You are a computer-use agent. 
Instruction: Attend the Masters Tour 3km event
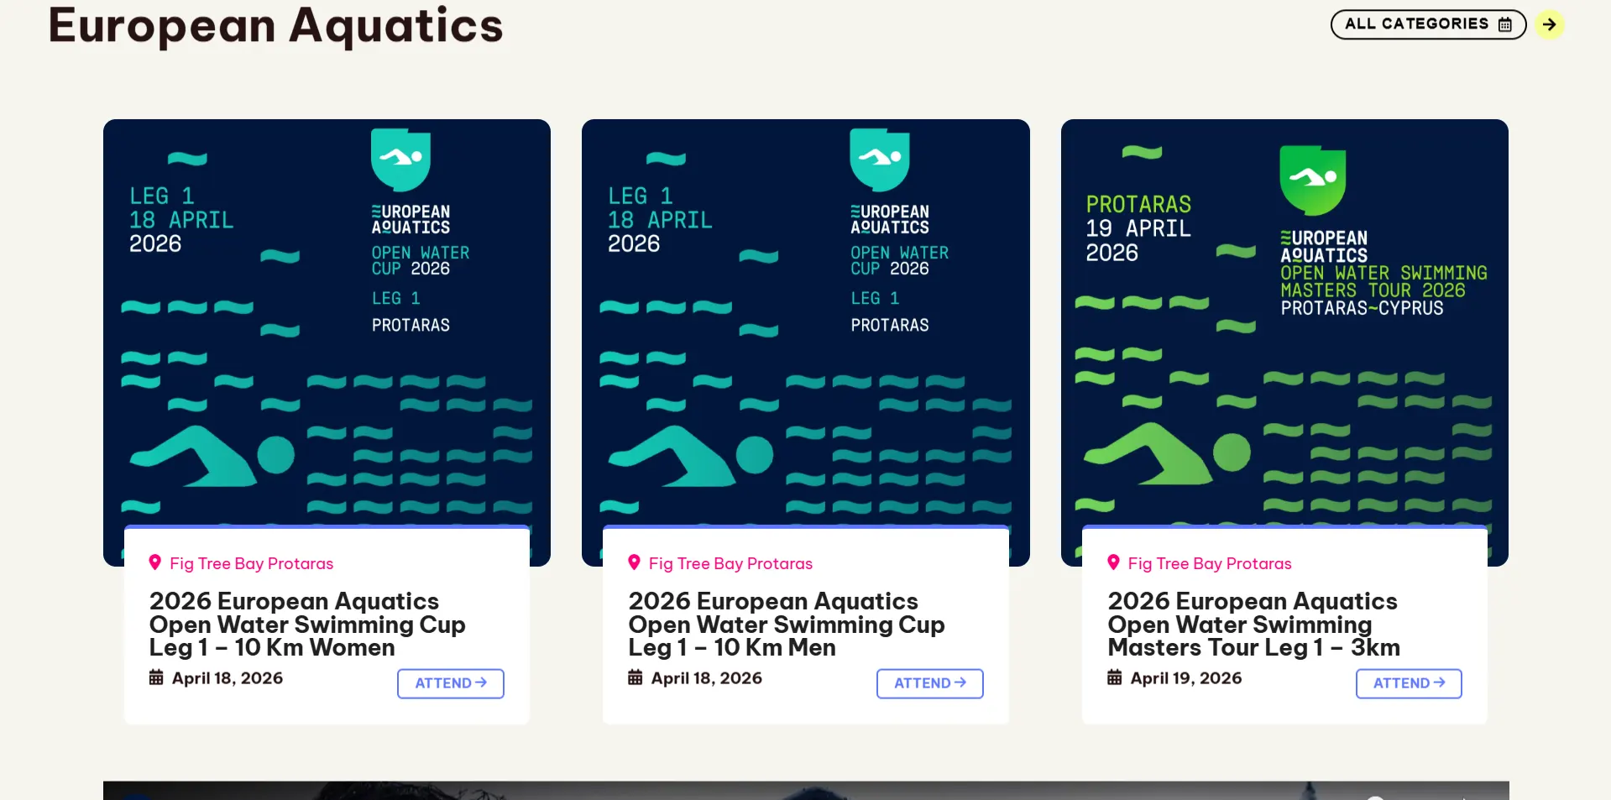(x=1408, y=683)
